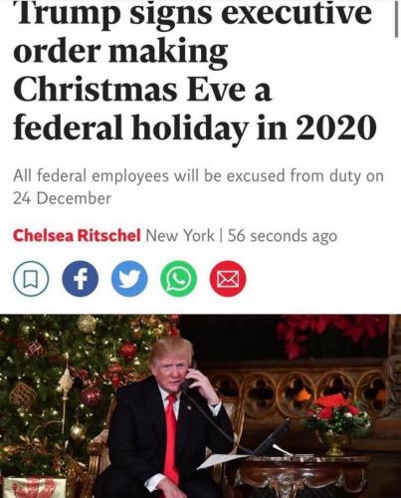The height and width of the screenshot is (498, 401).
Task: Click the red poinsettias in the photo
Action: (x=331, y=336)
